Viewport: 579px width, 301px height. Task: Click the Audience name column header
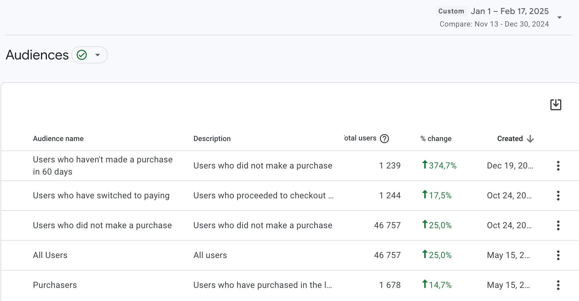click(x=58, y=139)
